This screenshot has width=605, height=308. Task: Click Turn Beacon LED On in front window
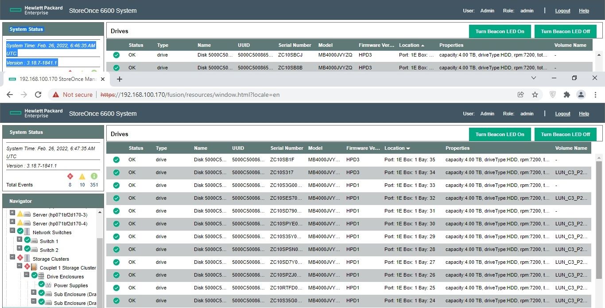[x=500, y=134]
